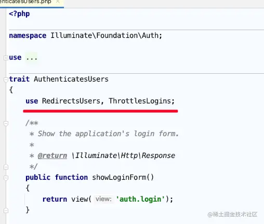
Task: Close the AuthenticatesUsers.php editor tab
Action: pos(58,2)
